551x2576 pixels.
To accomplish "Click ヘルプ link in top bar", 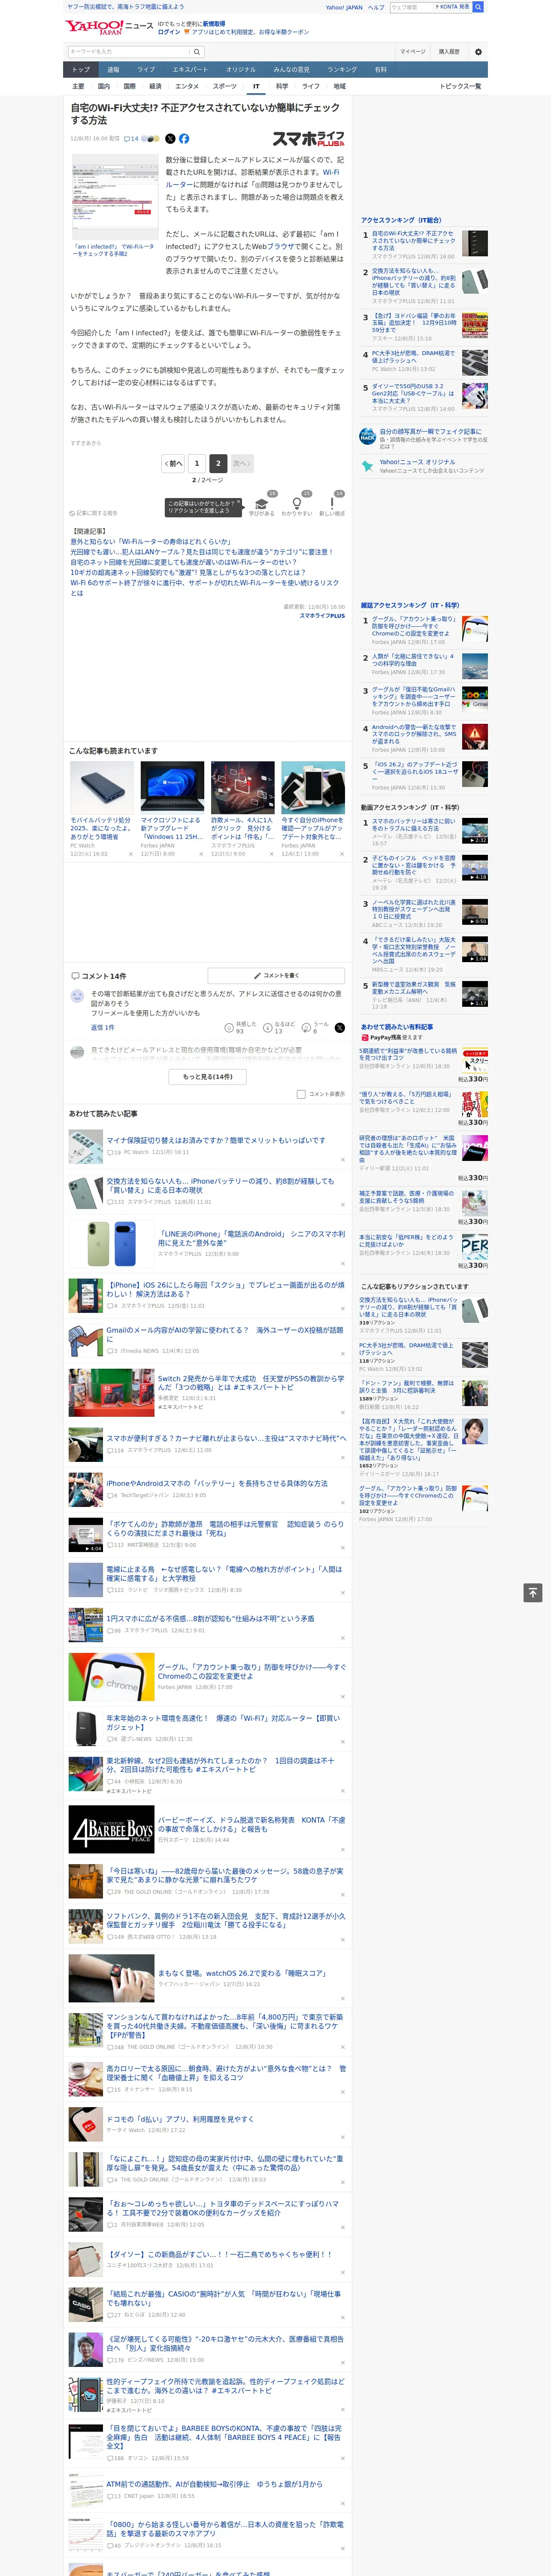I will tap(376, 7).
